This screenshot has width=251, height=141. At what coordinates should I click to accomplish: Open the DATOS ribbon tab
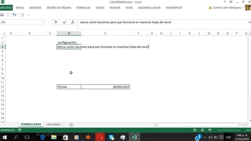(100, 8)
